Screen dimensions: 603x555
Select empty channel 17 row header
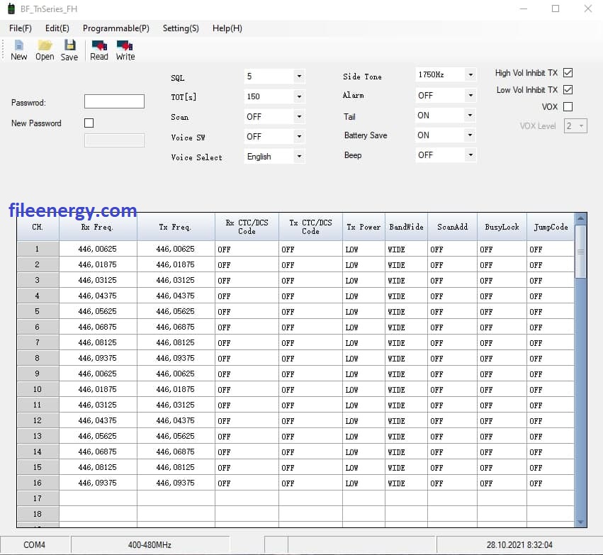click(38, 498)
